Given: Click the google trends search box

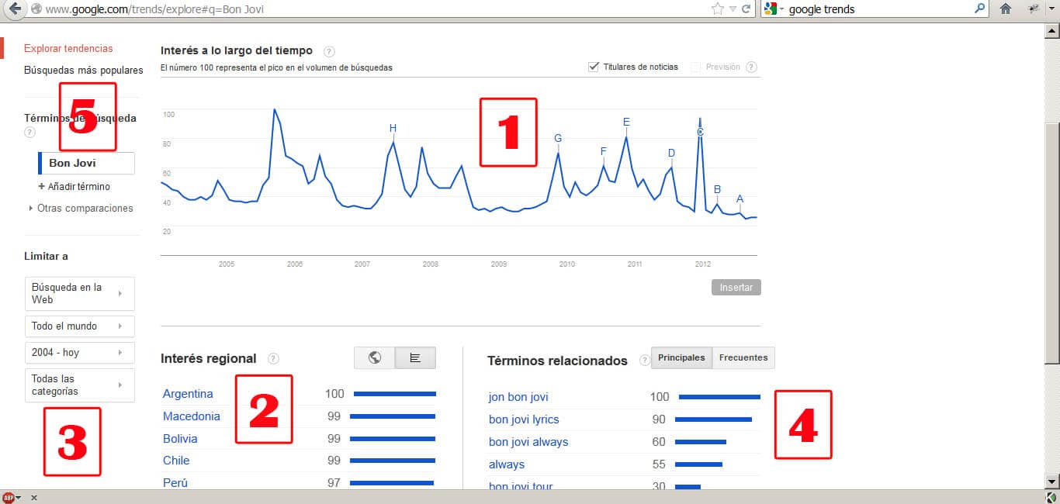Looking at the screenshot, I should click(877, 9).
